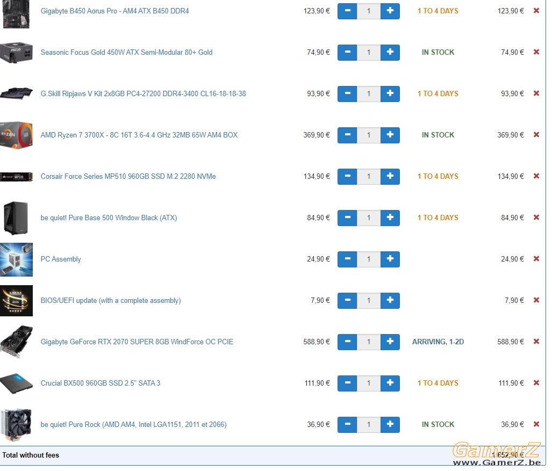Remove Gigabyte RTX 2070 SUPER from cart
The image size is (552, 471).
pos(536,341)
